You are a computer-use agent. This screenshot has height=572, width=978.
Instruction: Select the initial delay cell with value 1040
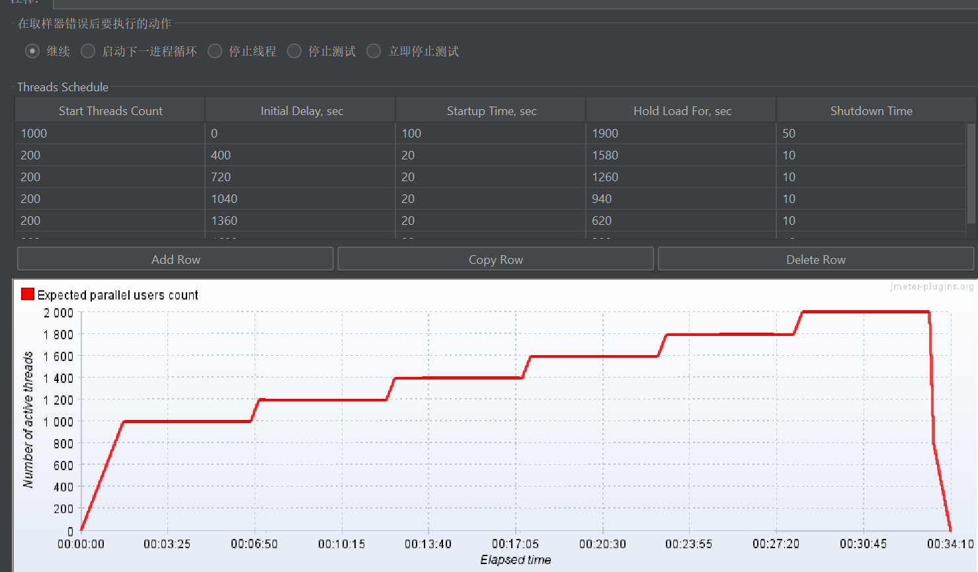(301, 198)
